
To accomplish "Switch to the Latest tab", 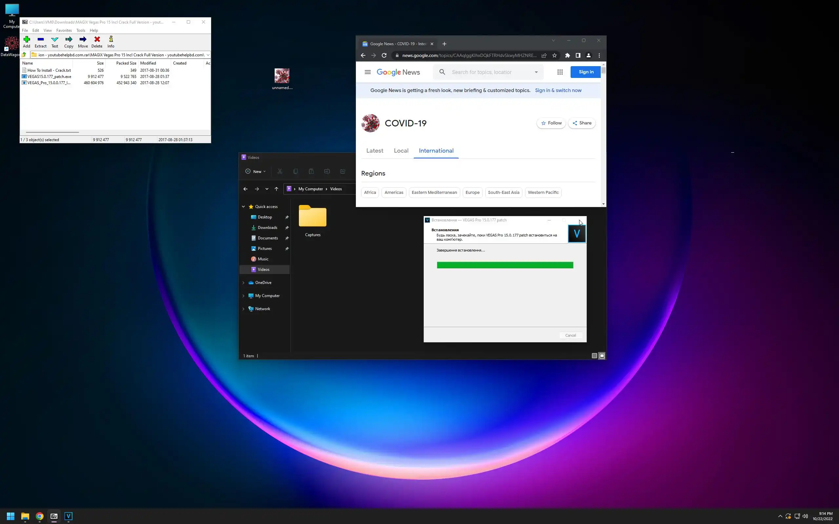I will [x=374, y=151].
